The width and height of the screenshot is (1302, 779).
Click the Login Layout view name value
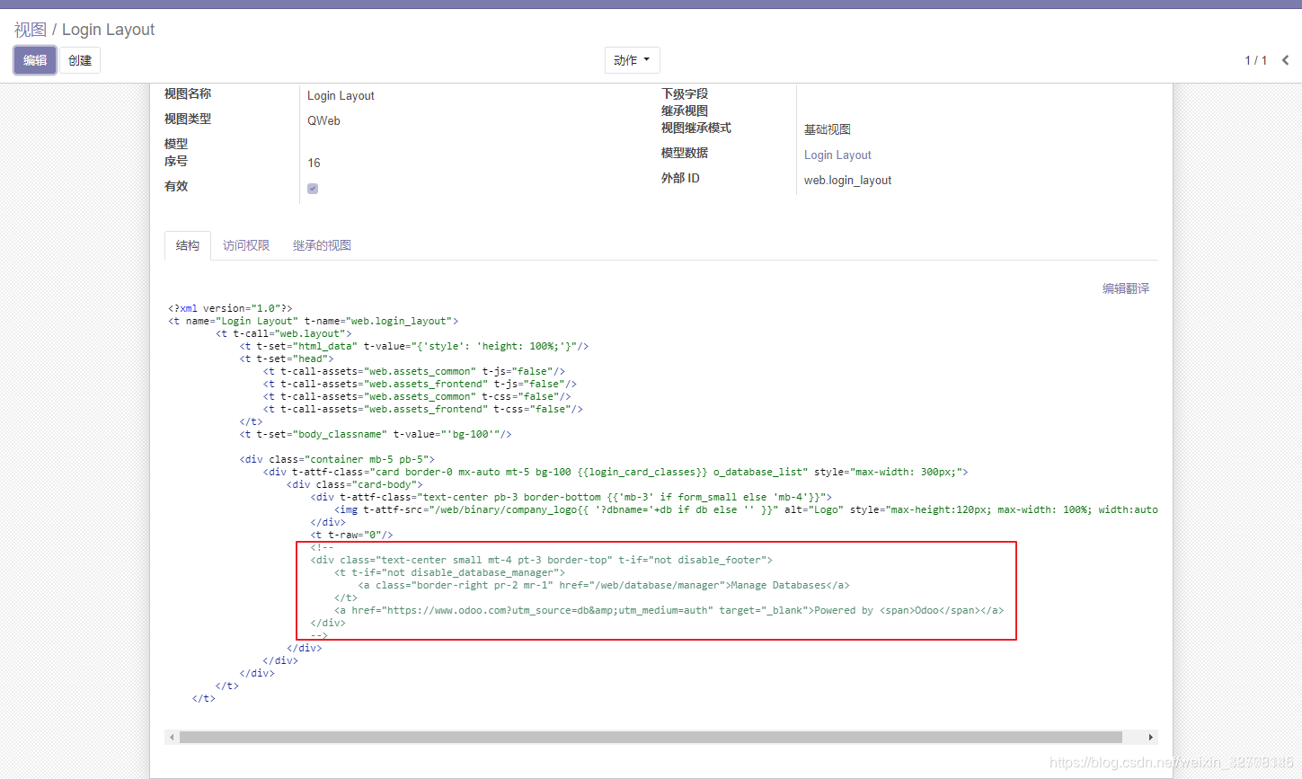coord(341,95)
